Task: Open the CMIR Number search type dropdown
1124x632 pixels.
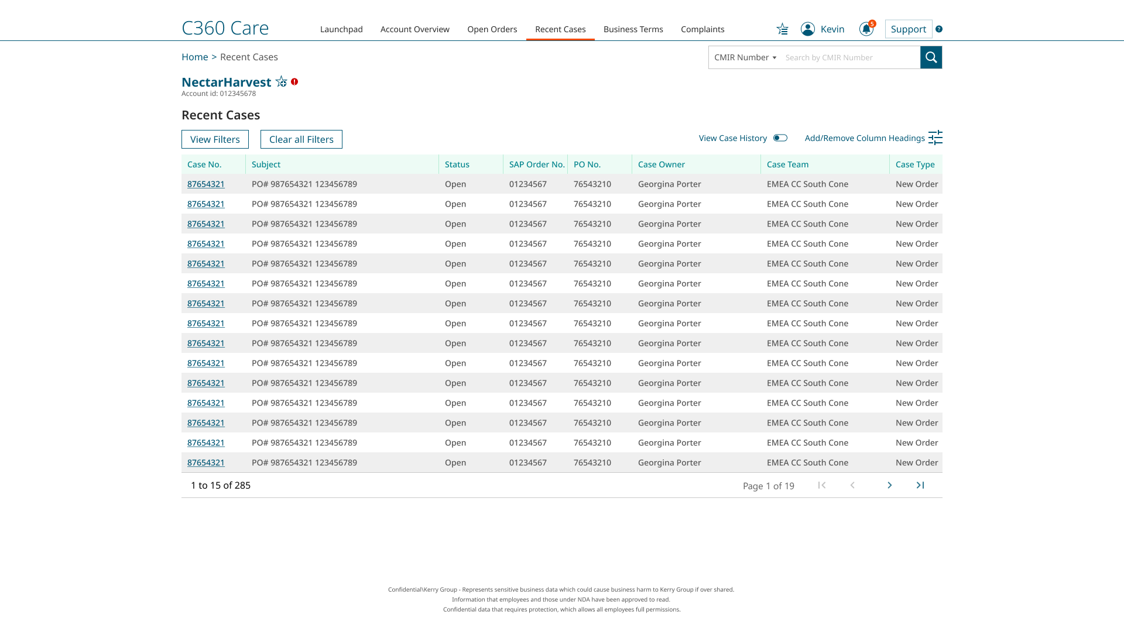Action: pyautogui.click(x=744, y=57)
